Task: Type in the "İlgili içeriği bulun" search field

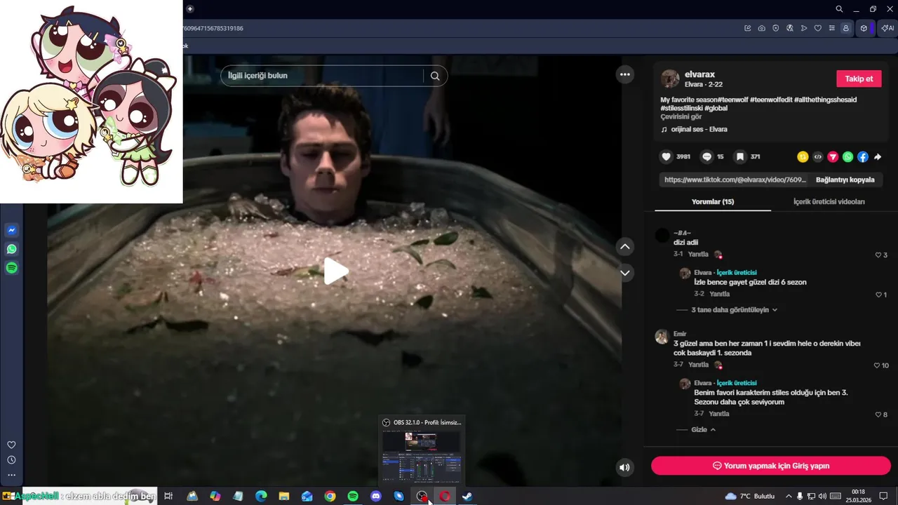Action: click(321, 76)
